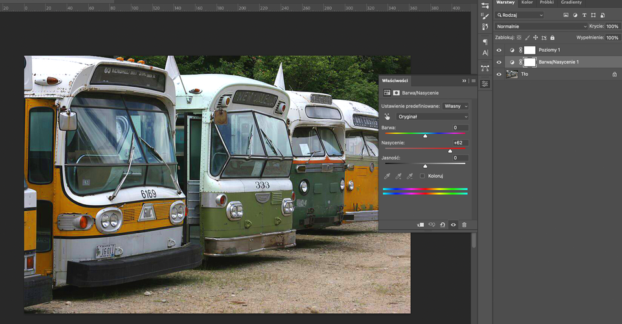Image resolution: width=622 pixels, height=324 pixels.
Task: Collapse Properties panel with double arrows
Action: click(464, 81)
